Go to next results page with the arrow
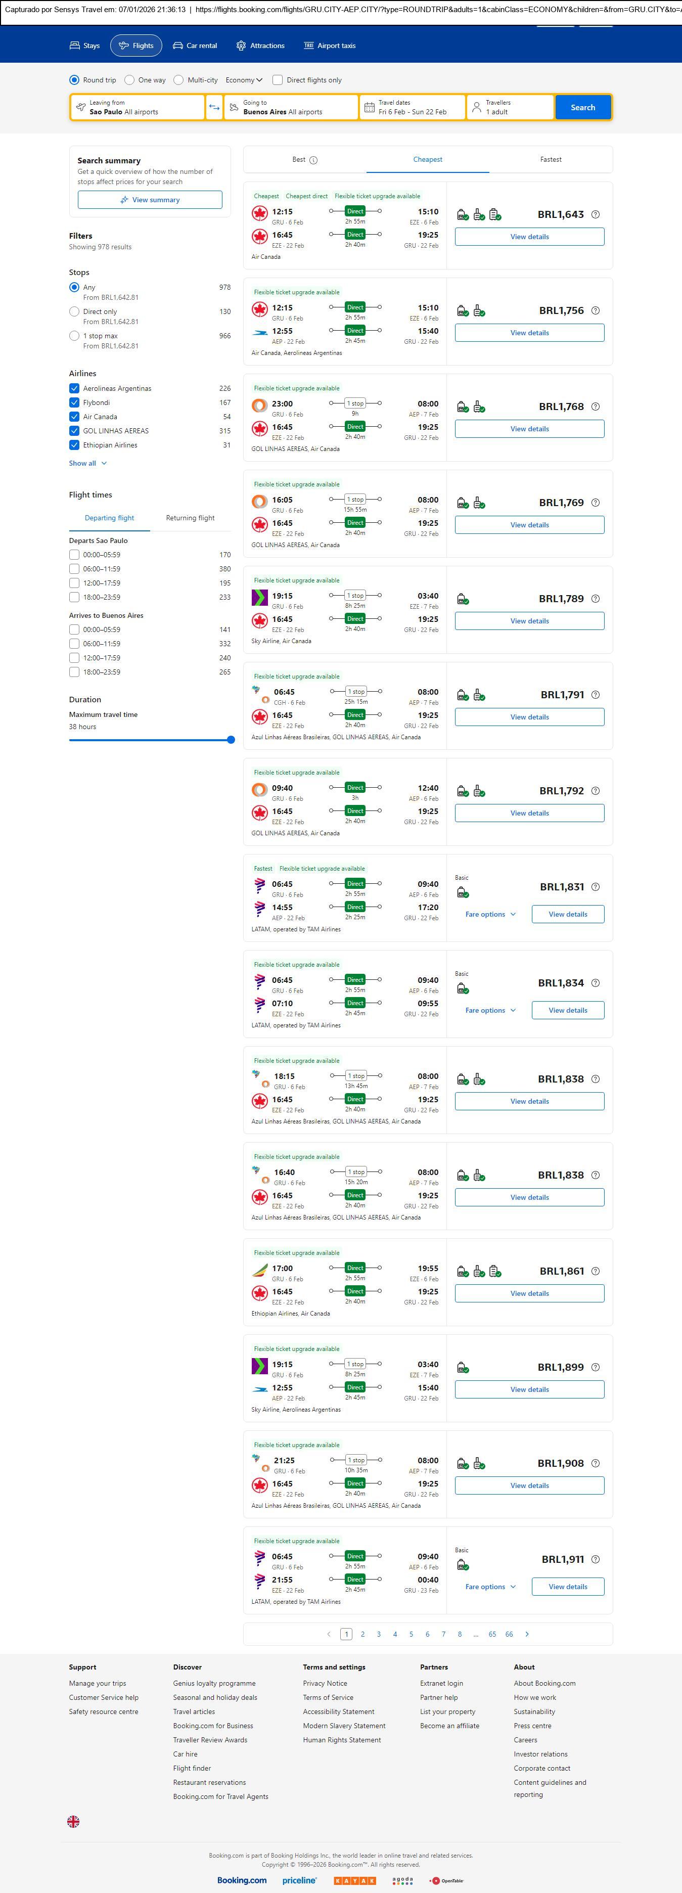Viewport: 682px width, 1893px height. [527, 1634]
